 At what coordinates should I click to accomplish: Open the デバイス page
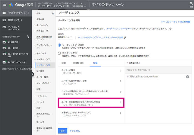[x=40, y=122]
